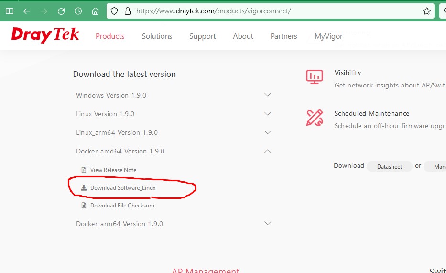Open the Support menu item
Screen dimensions: 446x273
[x=202, y=36]
